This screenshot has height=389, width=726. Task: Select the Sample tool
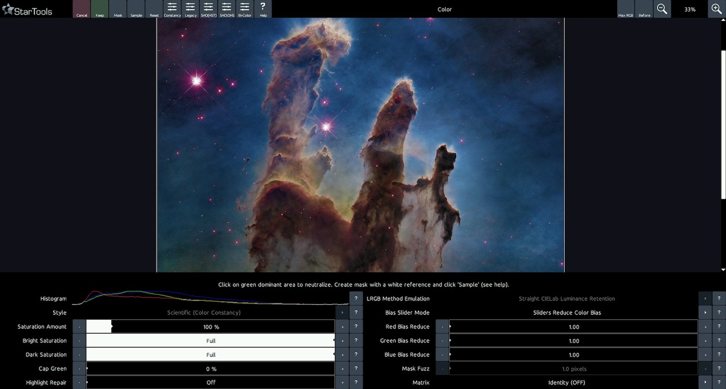pos(136,8)
